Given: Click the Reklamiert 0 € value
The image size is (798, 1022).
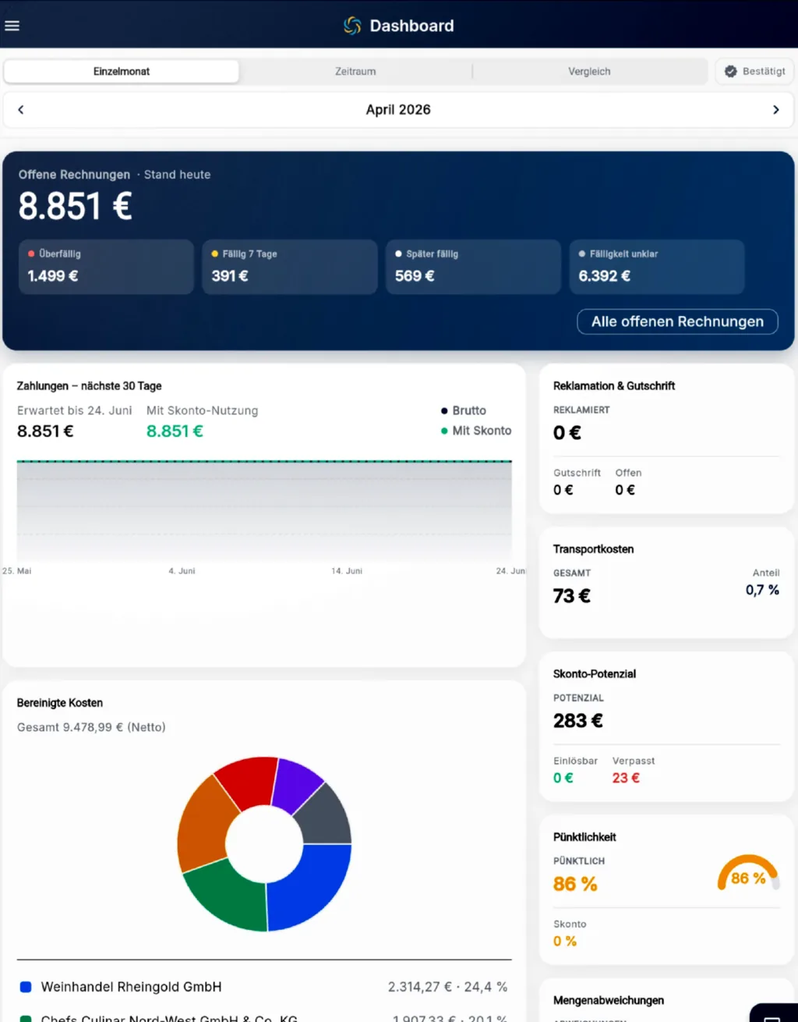Looking at the screenshot, I should tap(567, 433).
